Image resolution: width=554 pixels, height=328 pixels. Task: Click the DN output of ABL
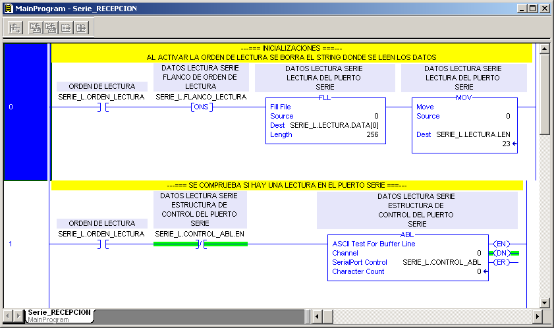point(501,253)
